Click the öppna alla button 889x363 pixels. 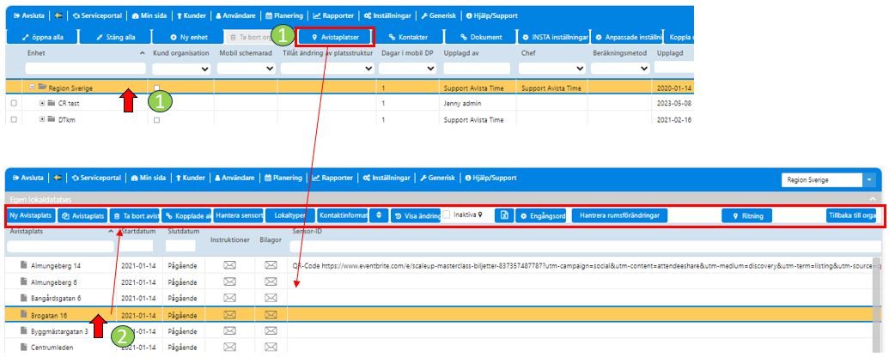coord(43,38)
